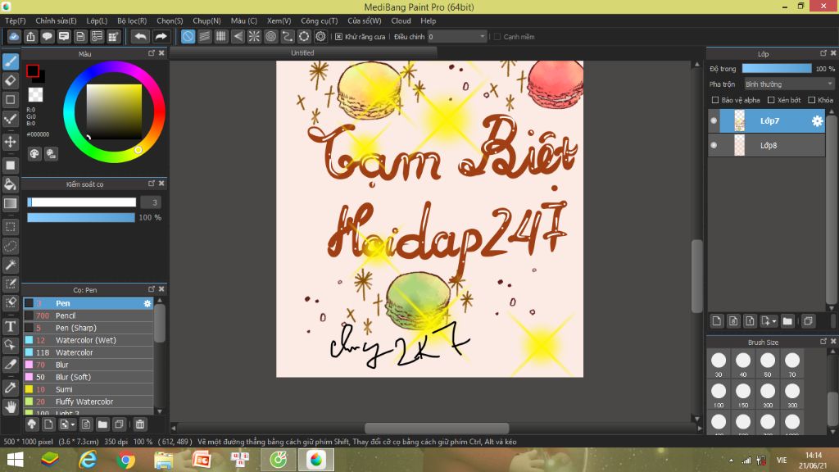This screenshot has width=839, height=472.
Task: Open Công cụ(T) menu
Action: point(320,20)
